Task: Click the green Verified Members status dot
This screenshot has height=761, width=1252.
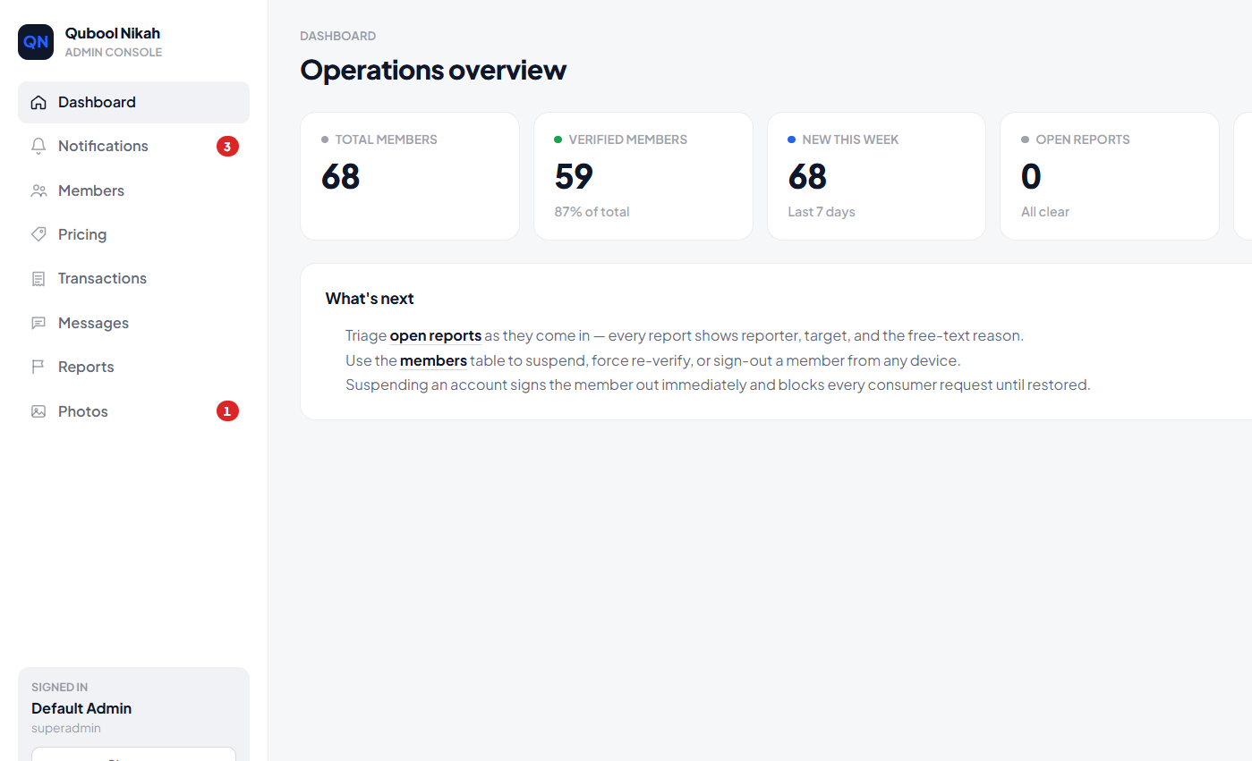Action: (x=558, y=140)
